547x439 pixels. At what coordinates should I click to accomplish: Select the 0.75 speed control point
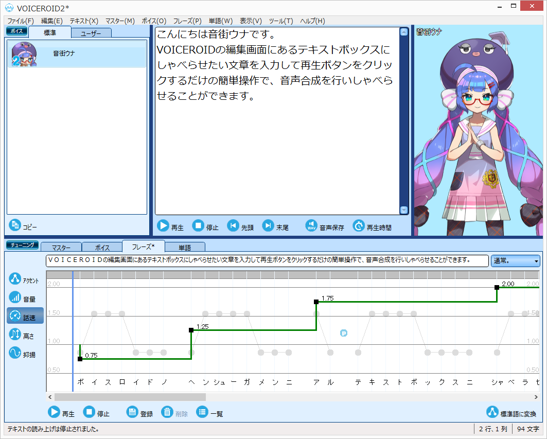(x=80, y=359)
